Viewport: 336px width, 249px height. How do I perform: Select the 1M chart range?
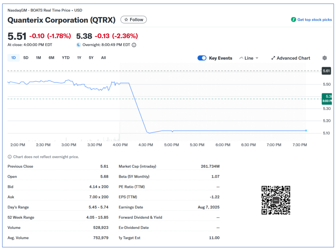(x=38, y=58)
